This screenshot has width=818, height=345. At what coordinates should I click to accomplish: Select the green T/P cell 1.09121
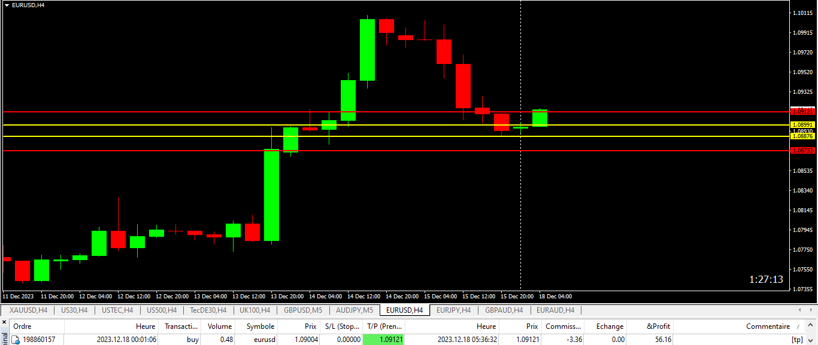tap(383, 340)
